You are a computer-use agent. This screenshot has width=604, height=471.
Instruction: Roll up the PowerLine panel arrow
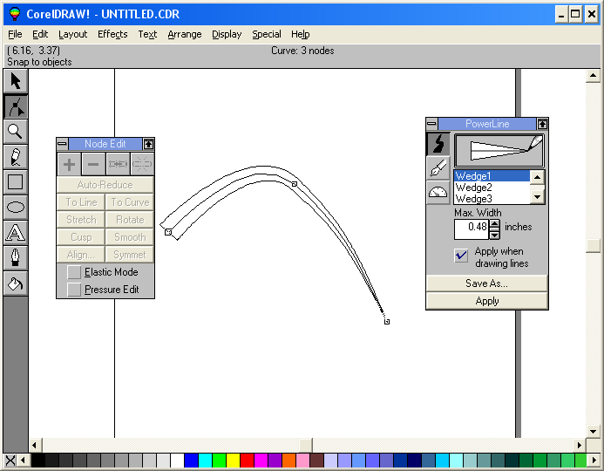(x=542, y=124)
